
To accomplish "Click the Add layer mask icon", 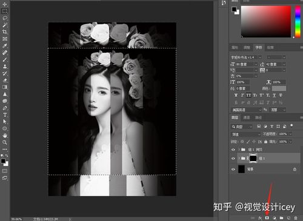I will (267, 218).
